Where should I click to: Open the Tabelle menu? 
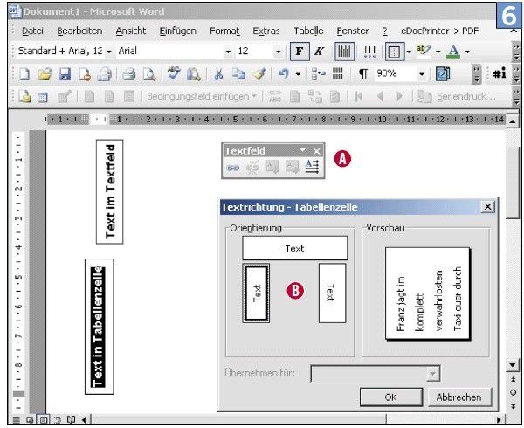click(x=308, y=31)
